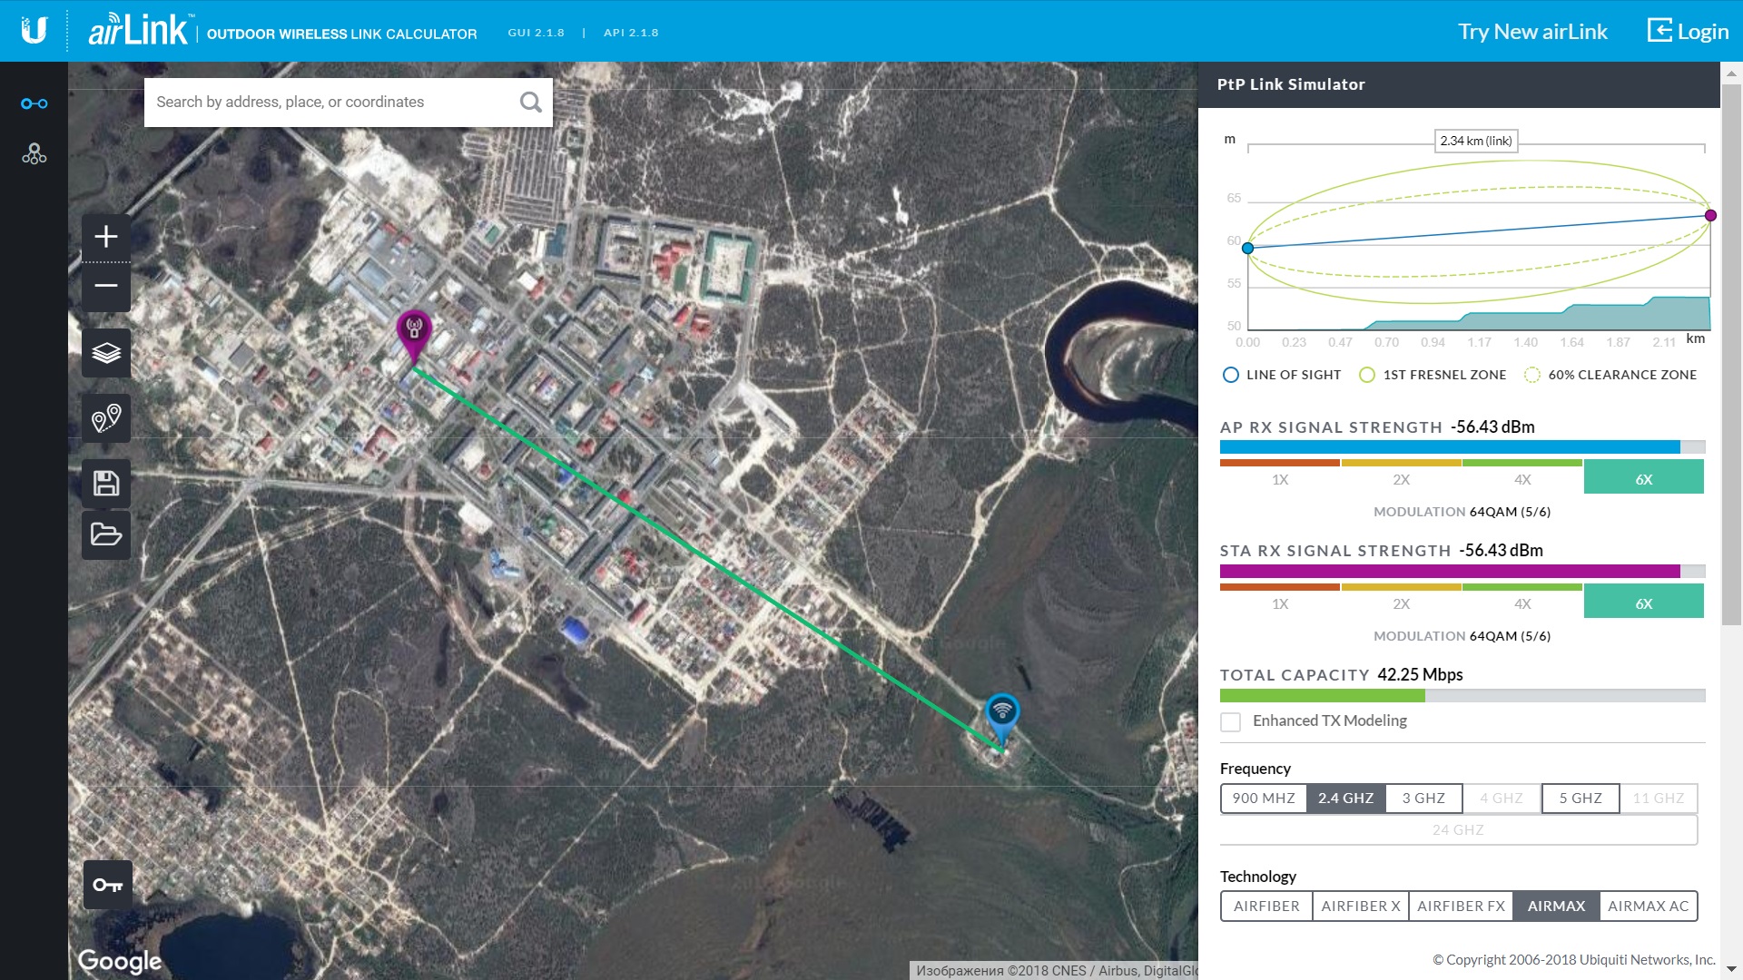The image size is (1743, 980).
Task: Toggle 60% Clearance Zone legend
Action: click(x=1610, y=375)
